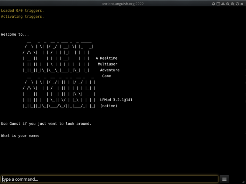Click the ancient.anguish.org:2222 window title
Screen dimensions: 246x184
coord(123,4)
